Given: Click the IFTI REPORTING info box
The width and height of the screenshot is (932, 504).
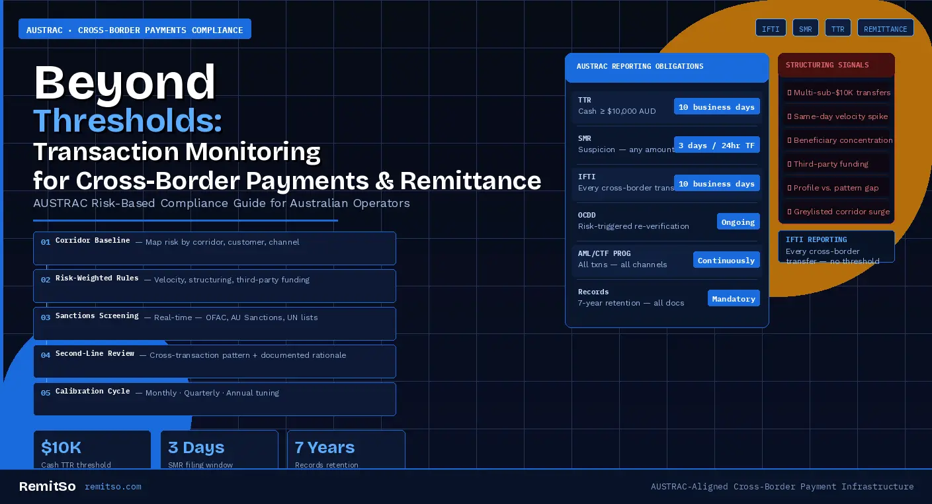Looking at the screenshot, I should point(836,246).
